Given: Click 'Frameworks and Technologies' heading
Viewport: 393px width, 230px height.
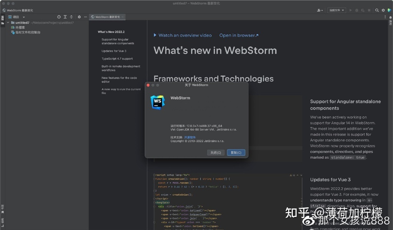Looking at the screenshot, I should point(213,78).
